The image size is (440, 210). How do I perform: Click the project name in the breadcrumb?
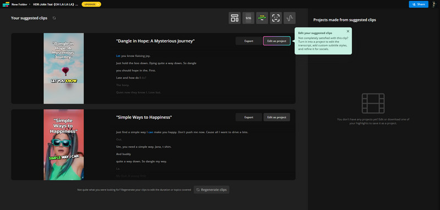coord(56,4)
